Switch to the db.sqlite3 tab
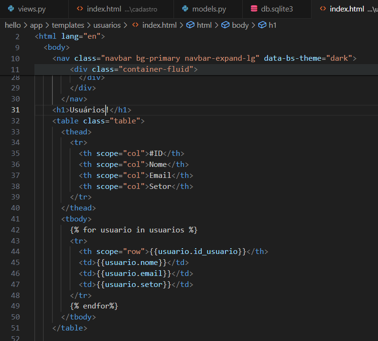The image size is (378, 341). pyautogui.click(x=277, y=9)
